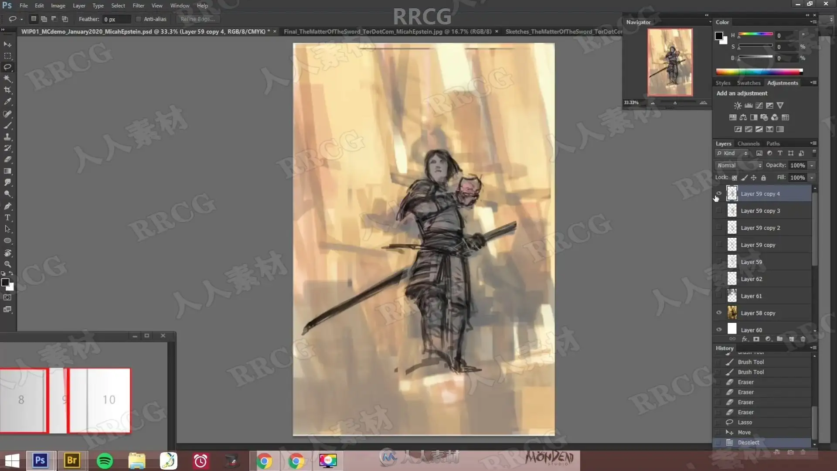Select the Deselect history state
The image size is (837, 471).
pos(762,442)
